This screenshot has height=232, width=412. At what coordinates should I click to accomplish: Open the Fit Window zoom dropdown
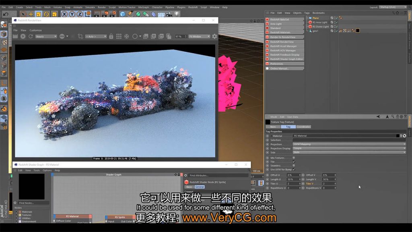tap(199, 36)
